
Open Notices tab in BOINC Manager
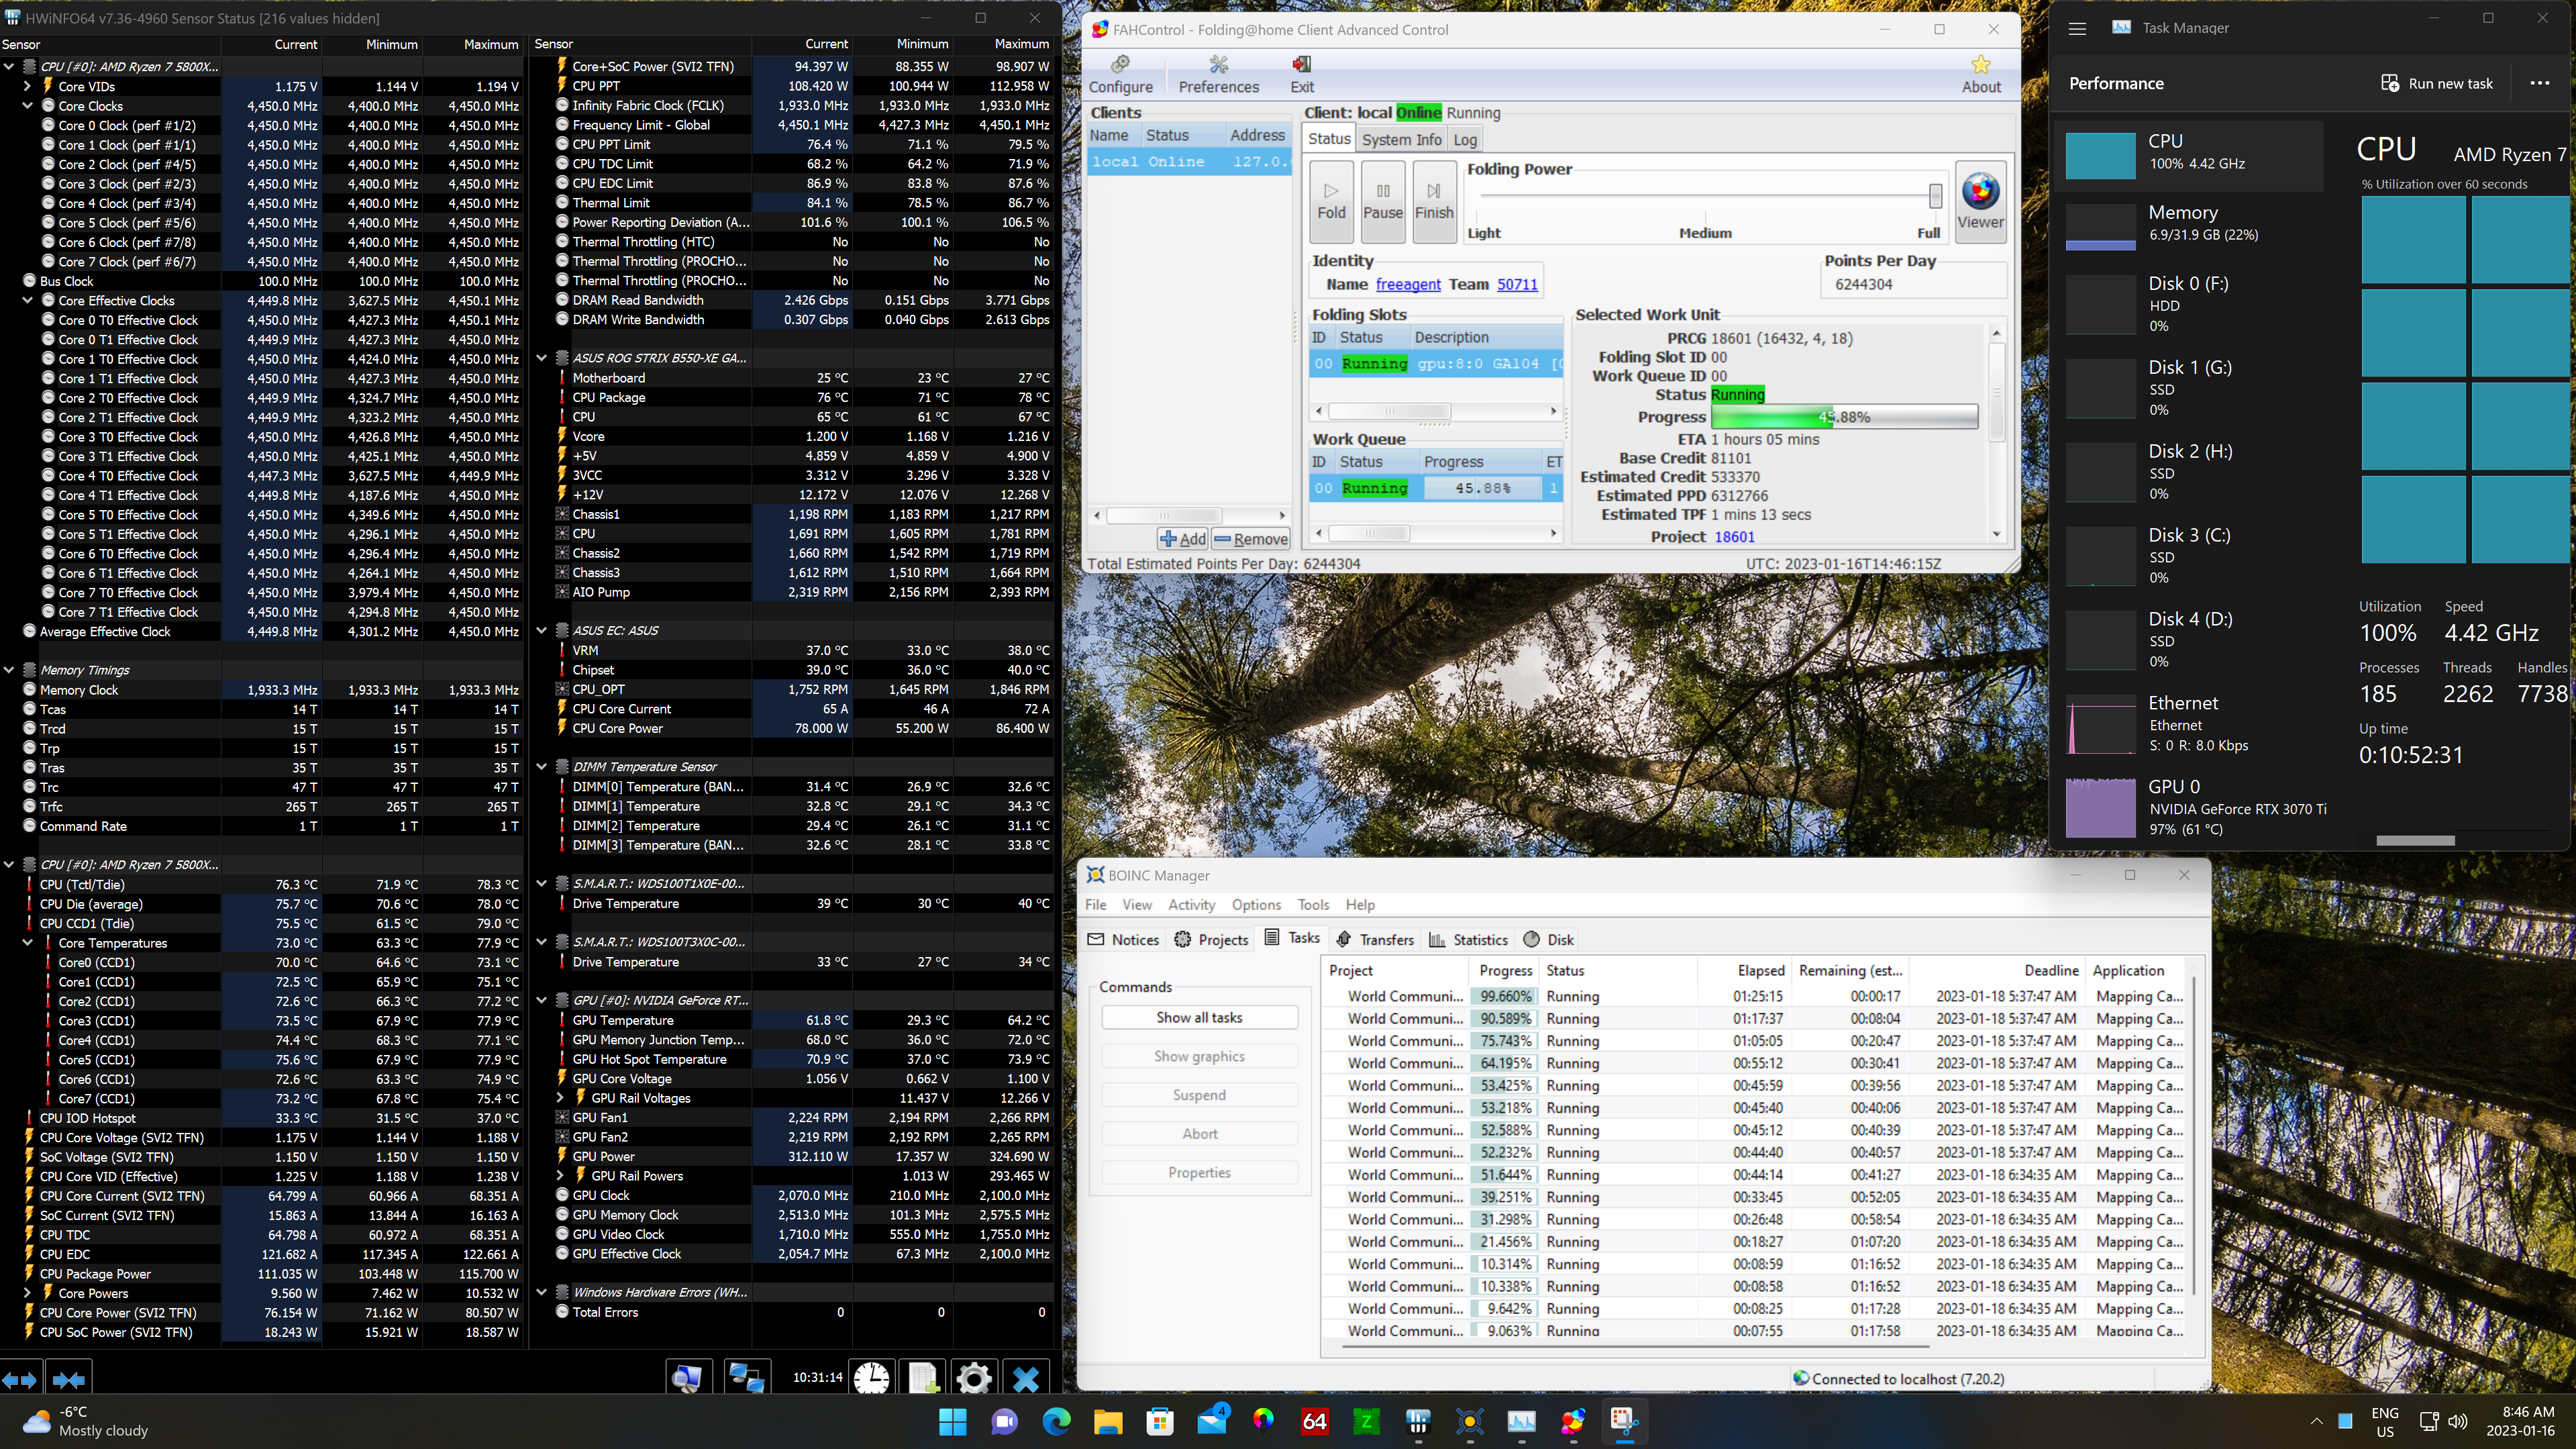pos(1123,939)
